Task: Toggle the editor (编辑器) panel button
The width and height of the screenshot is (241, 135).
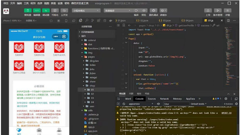Action: [37, 10]
